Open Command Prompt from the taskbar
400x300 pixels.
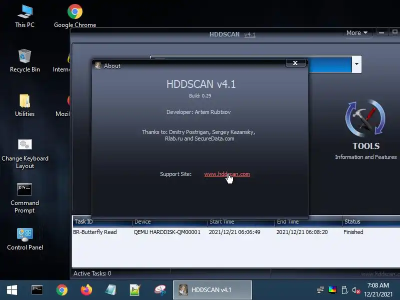tap(37, 290)
